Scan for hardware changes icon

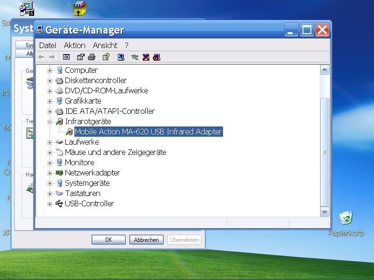click(x=121, y=57)
